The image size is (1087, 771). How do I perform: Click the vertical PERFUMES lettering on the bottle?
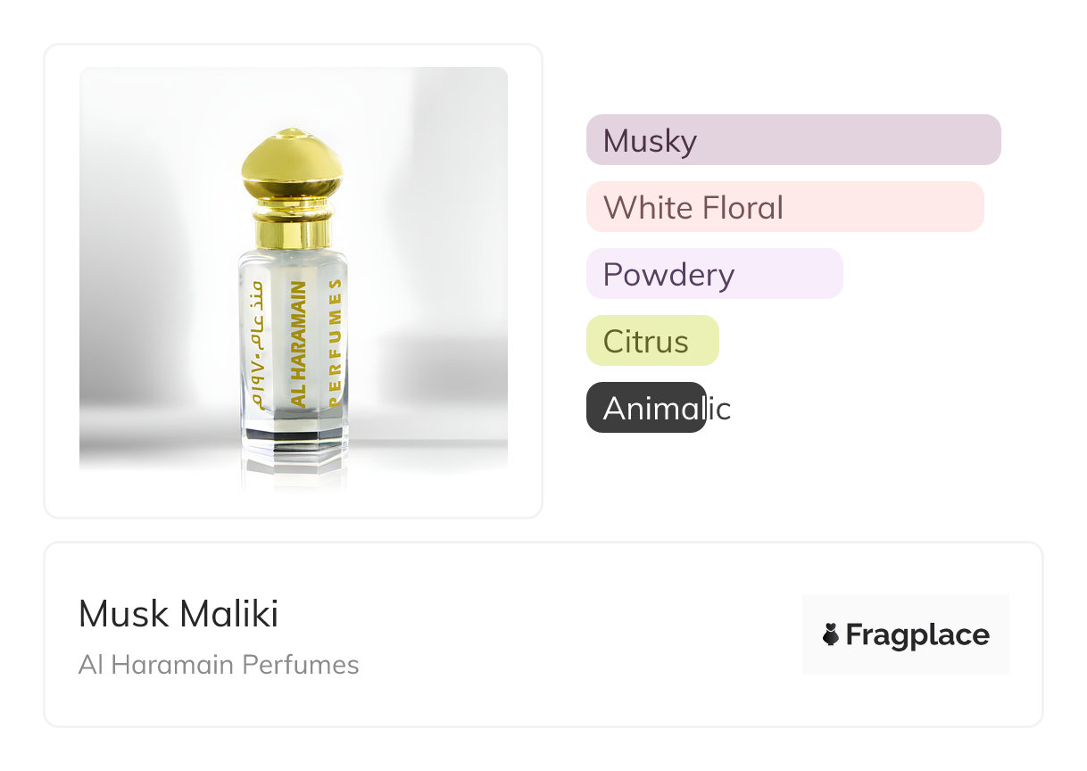(336, 343)
